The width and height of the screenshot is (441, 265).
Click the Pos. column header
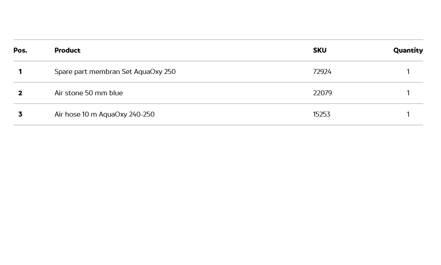(20, 50)
